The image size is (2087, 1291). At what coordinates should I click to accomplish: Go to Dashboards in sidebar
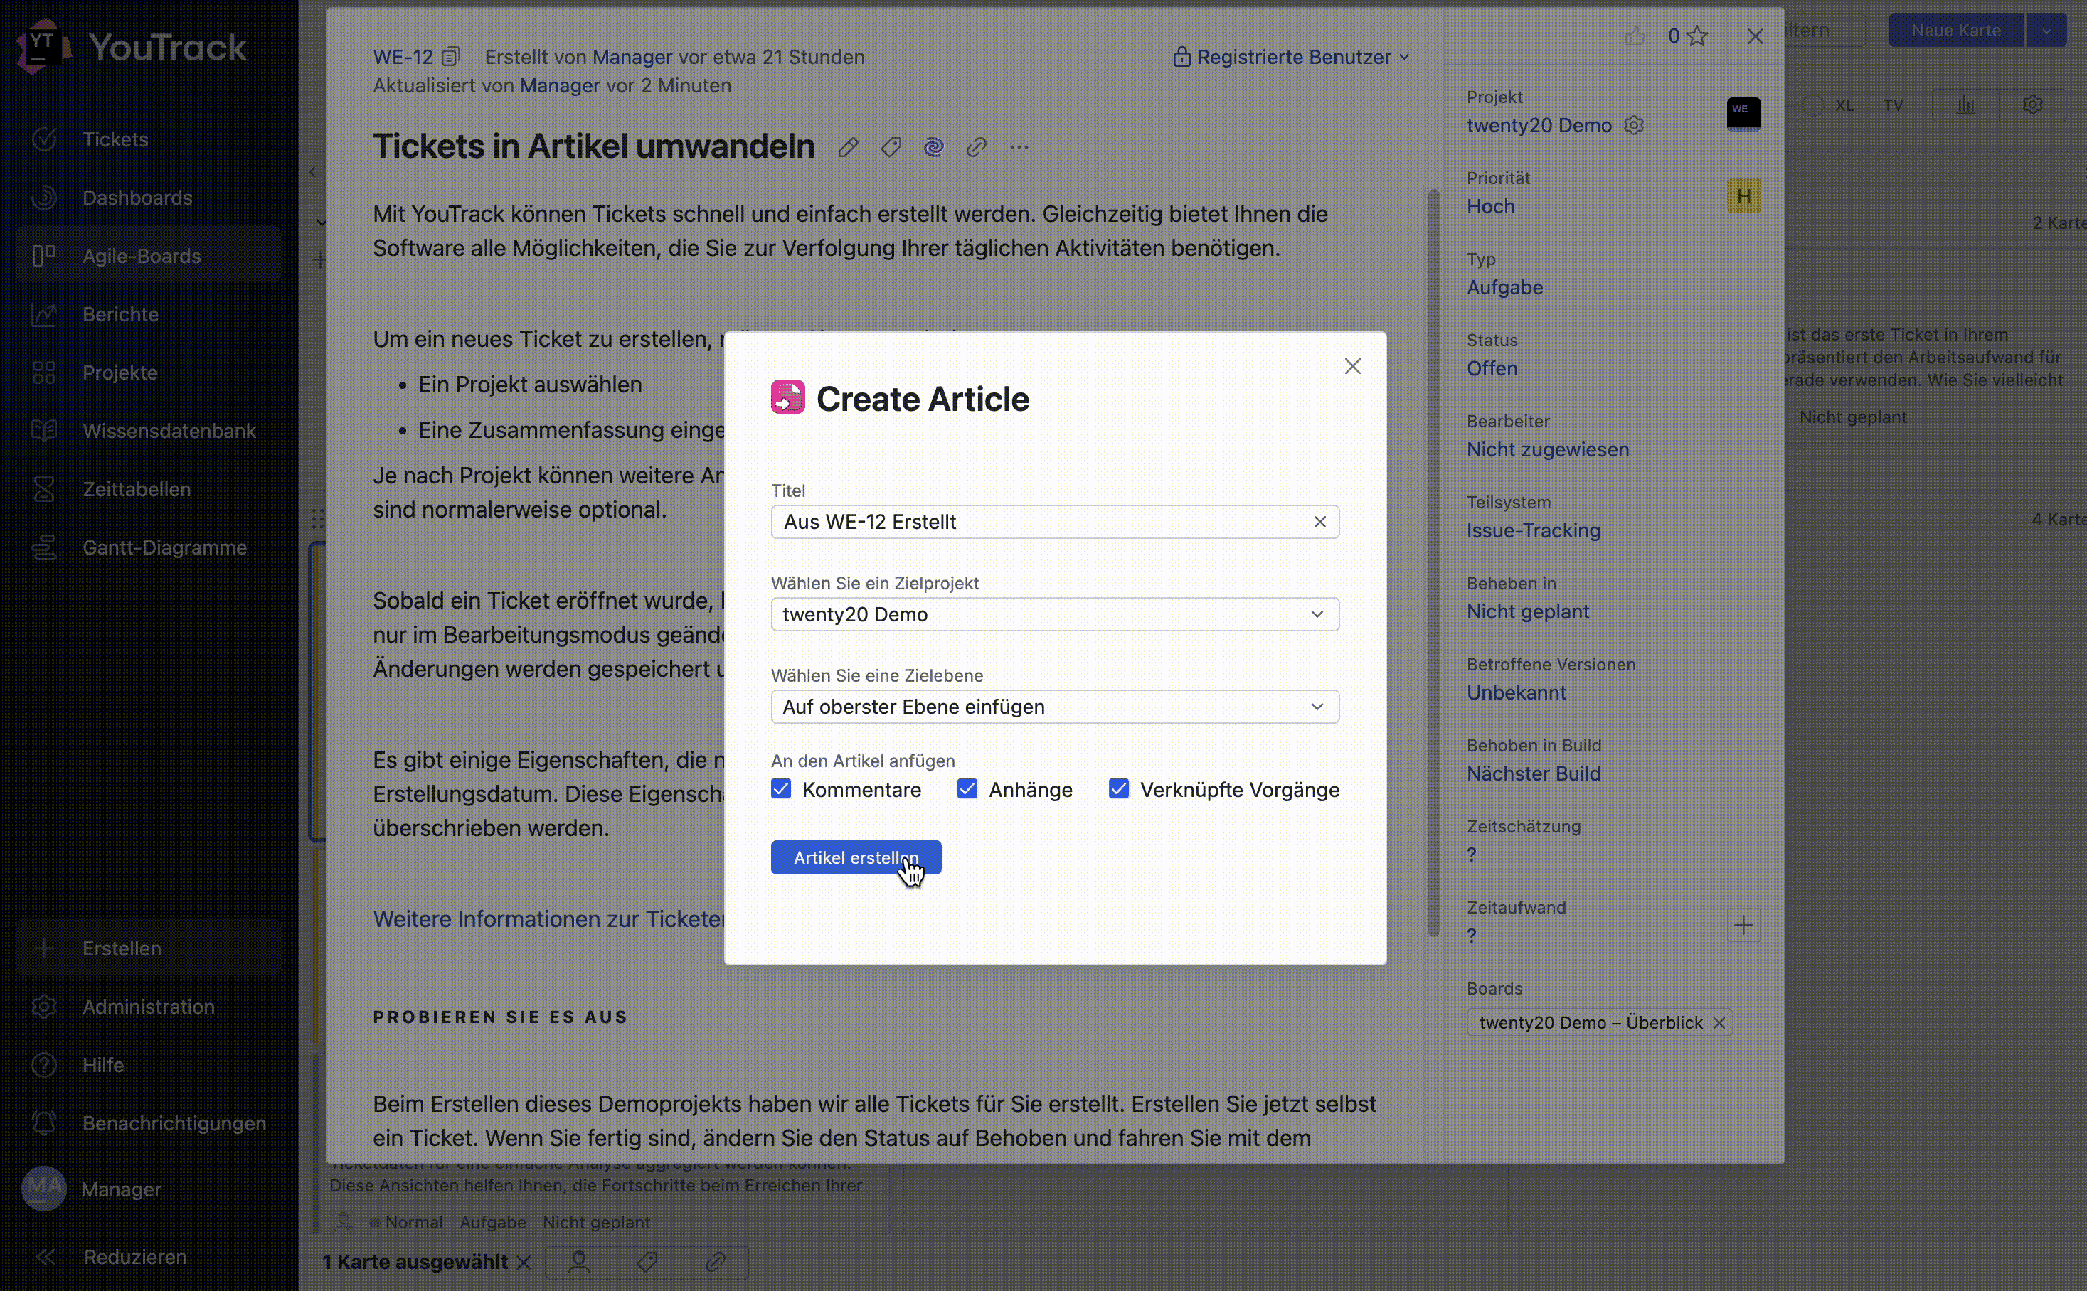tap(137, 198)
